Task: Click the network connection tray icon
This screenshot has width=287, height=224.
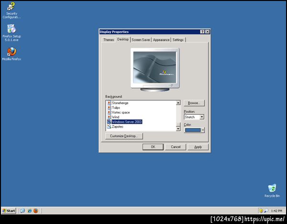Action: pyautogui.click(x=266, y=211)
